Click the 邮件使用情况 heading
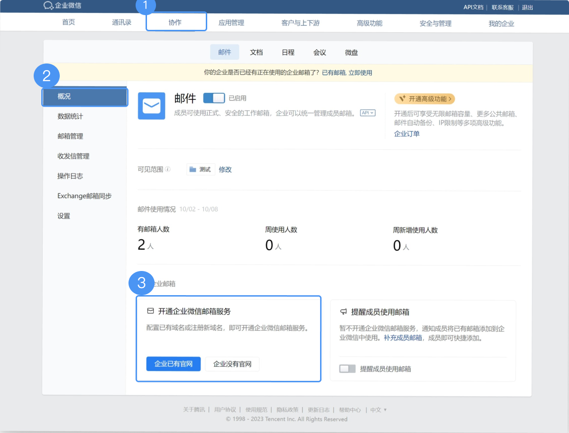The image size is (569, 433). click(156, 209)
